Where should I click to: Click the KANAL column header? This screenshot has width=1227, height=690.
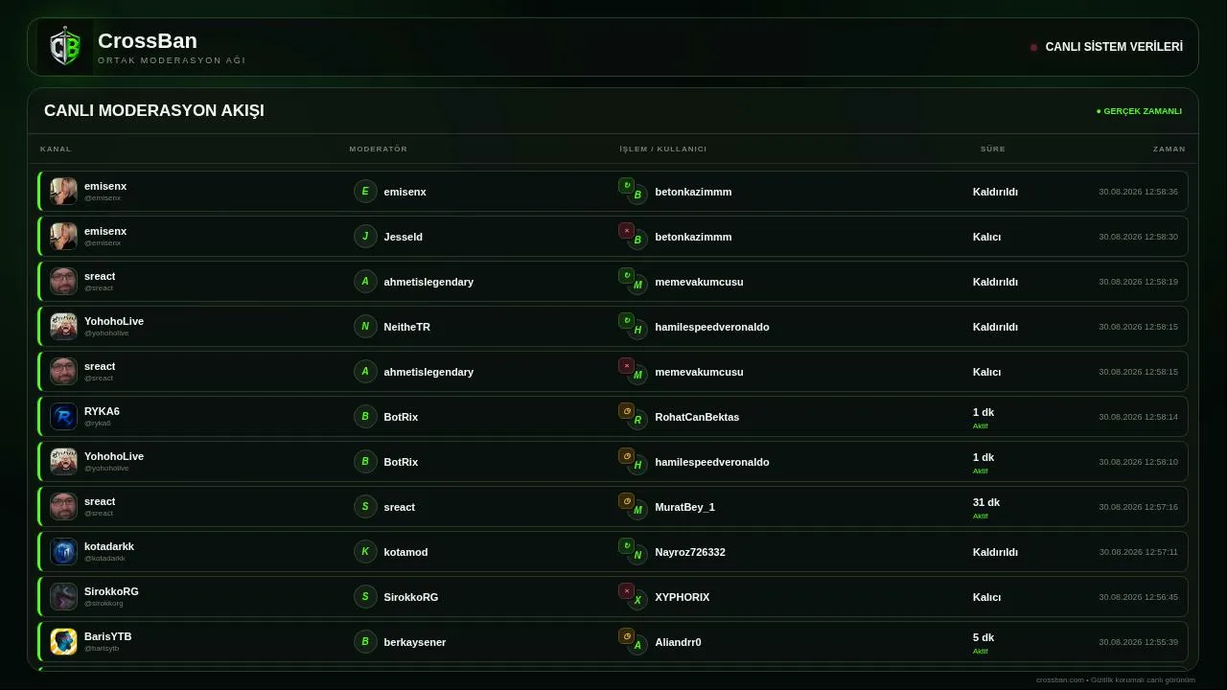[56, 149]
